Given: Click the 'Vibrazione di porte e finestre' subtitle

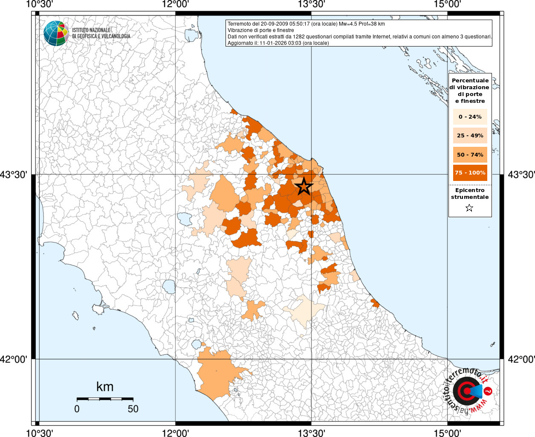Looking at the screenshot, I should click(260, 30).
